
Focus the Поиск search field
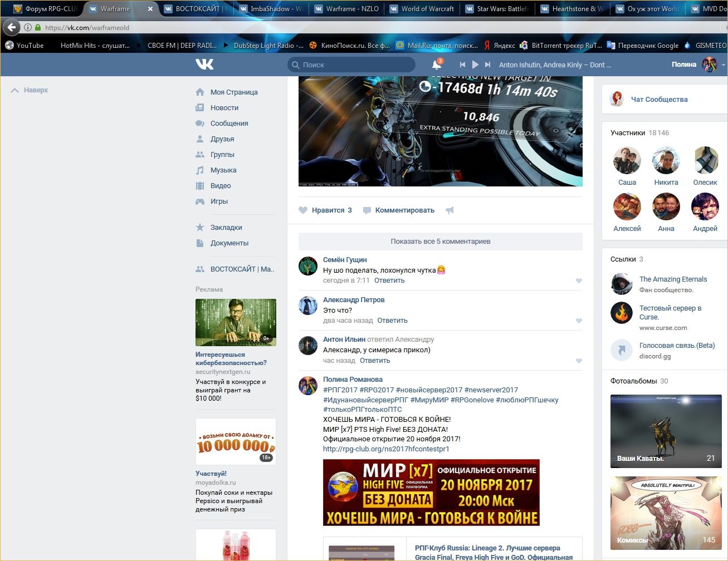tap(351, 65)
